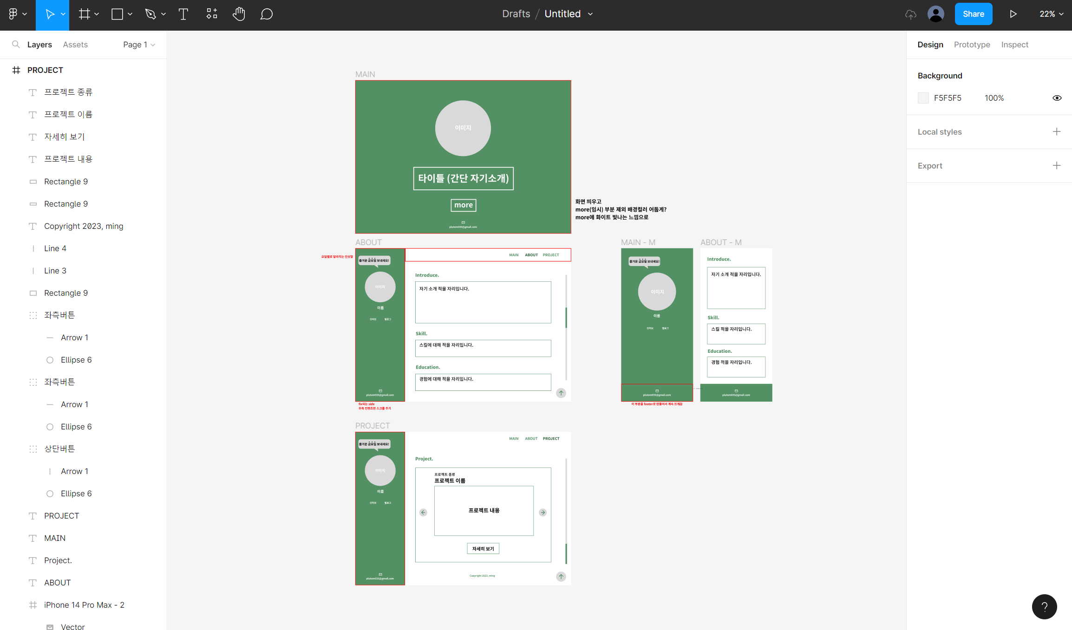Toggle background color visibility eye
The image size is (1072, 630).
pos(1057,98)
